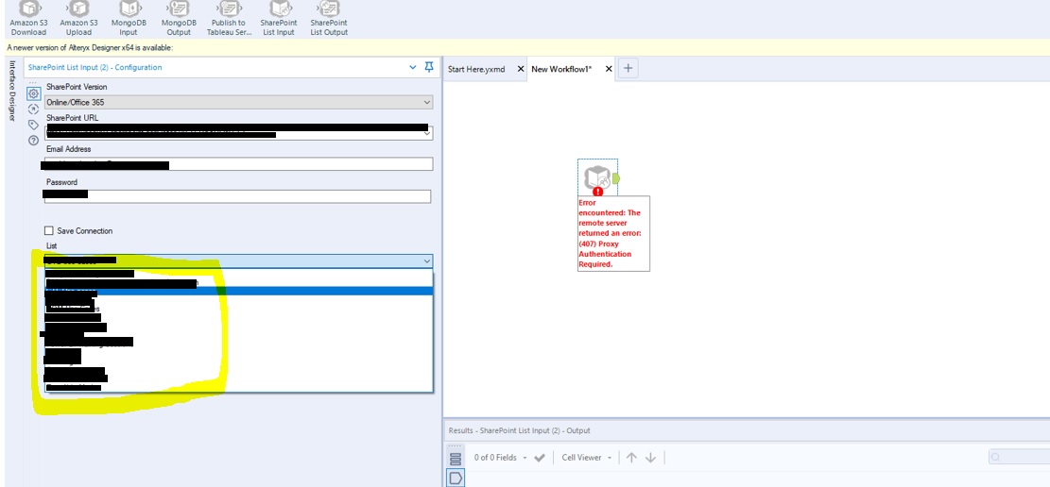Screen dimensions: 1050x487
Task: Open the Configuration panel chevron menu
Action: pyautogui.click(x=413, y=67)
